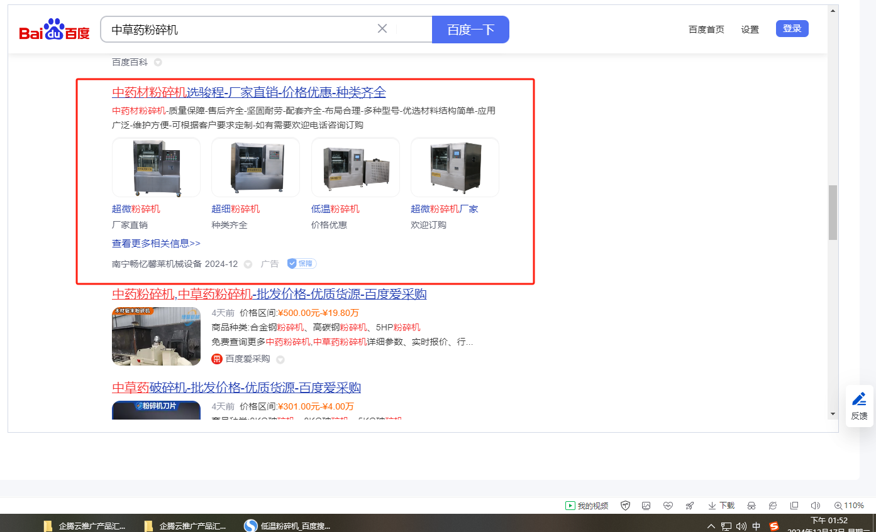Click the price range ¥301.00元-¥4.00万

coord(315,406)
